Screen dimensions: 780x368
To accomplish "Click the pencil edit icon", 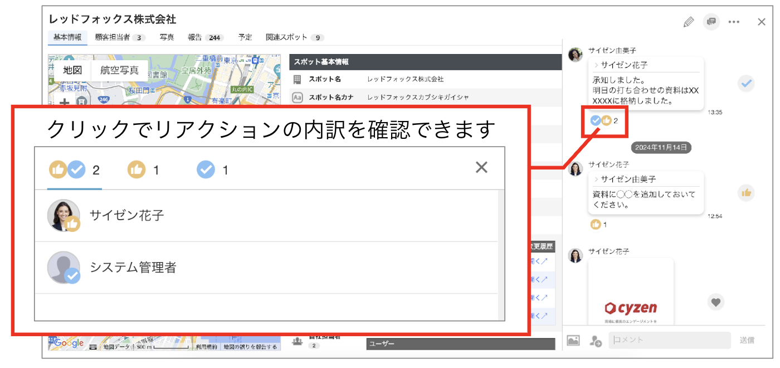I will [x=689, y=22].
